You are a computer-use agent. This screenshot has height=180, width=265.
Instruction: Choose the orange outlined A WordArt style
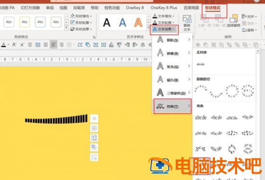(138, 23)
